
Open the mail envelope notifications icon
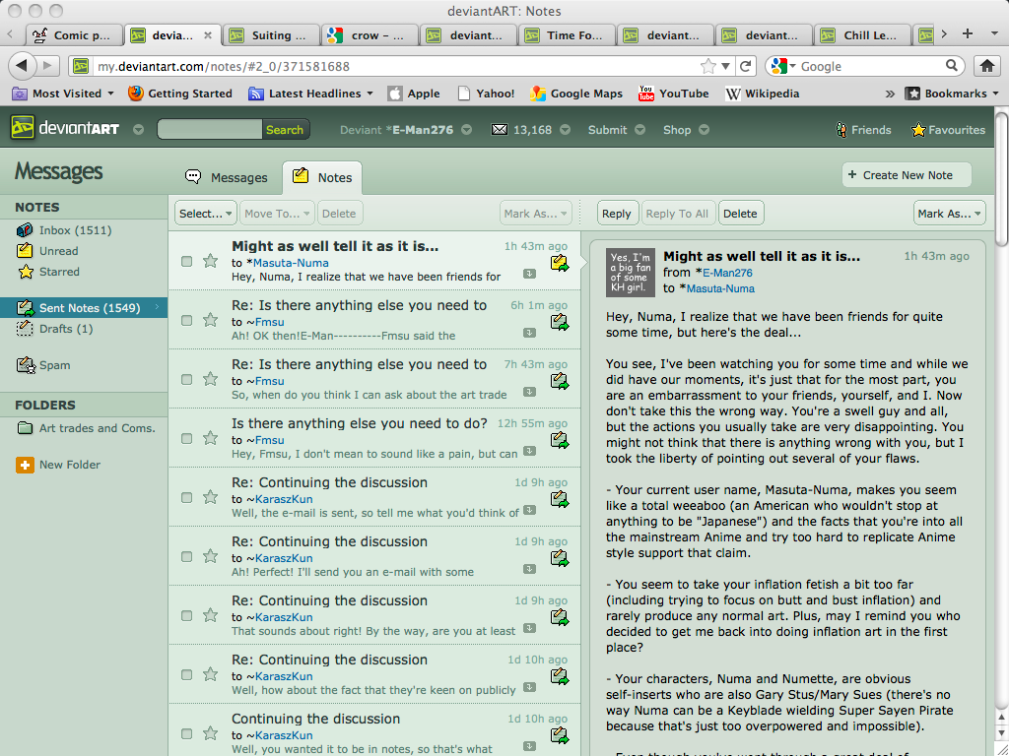500,130
